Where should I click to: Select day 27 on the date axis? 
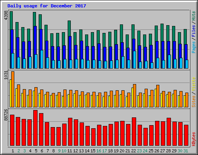[x=162, y=151]
